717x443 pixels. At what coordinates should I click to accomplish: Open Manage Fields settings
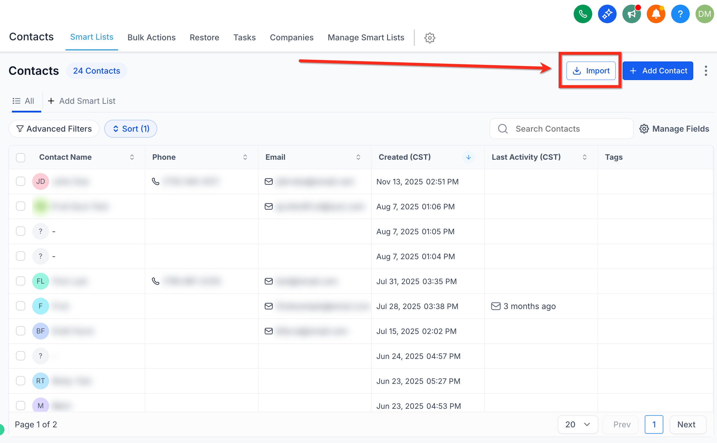tap(674, 129)
